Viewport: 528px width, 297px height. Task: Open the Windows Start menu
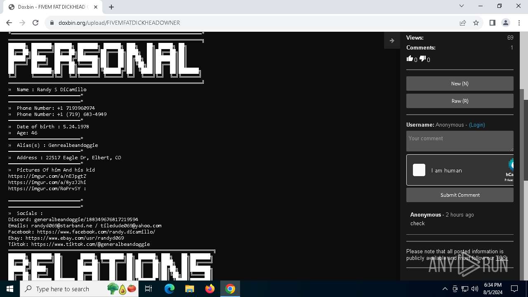click(x=10, y=289)
